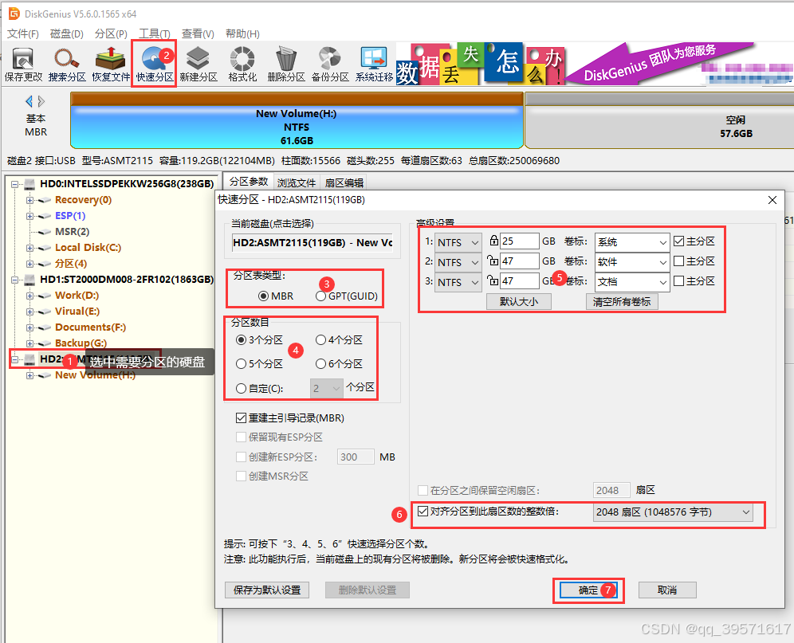
Task: Open the Disk (磁盘) menu
Action: (67, 34)
